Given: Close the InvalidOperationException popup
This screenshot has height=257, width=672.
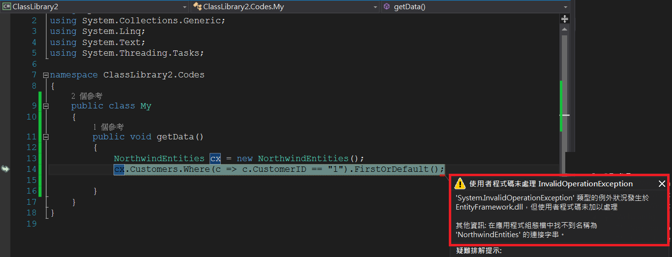Looking at the screenshot, I should [x=662, y=183].
